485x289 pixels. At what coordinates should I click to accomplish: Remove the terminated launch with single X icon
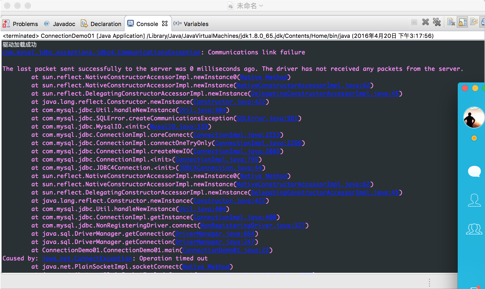426,22
